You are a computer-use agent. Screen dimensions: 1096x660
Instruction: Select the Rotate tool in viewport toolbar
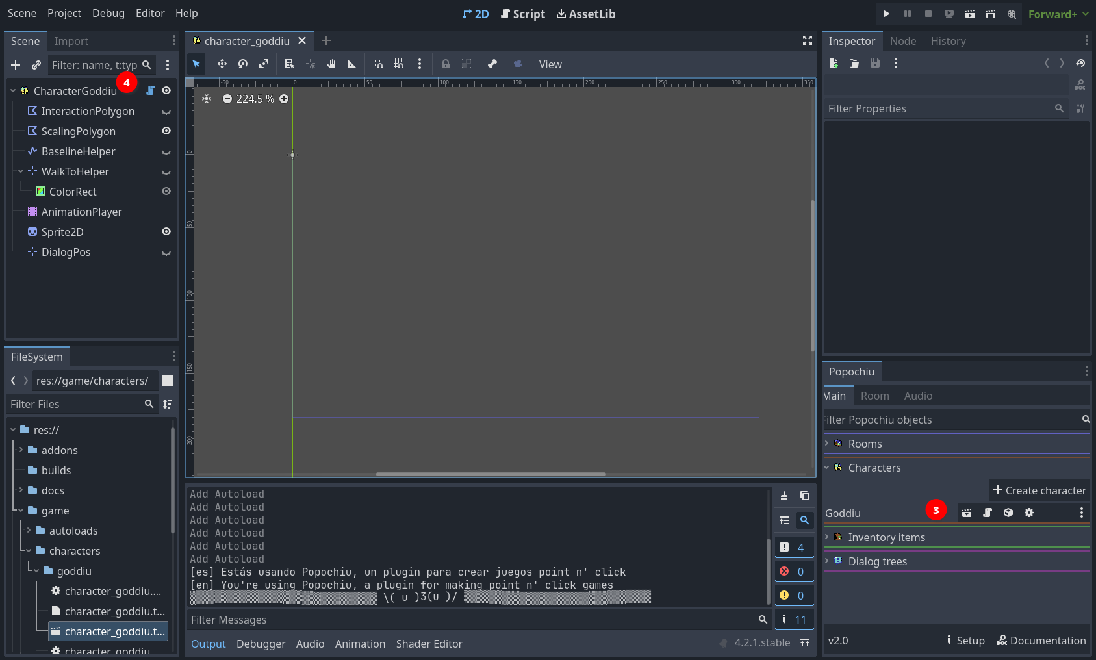click(x=243, y=64)
